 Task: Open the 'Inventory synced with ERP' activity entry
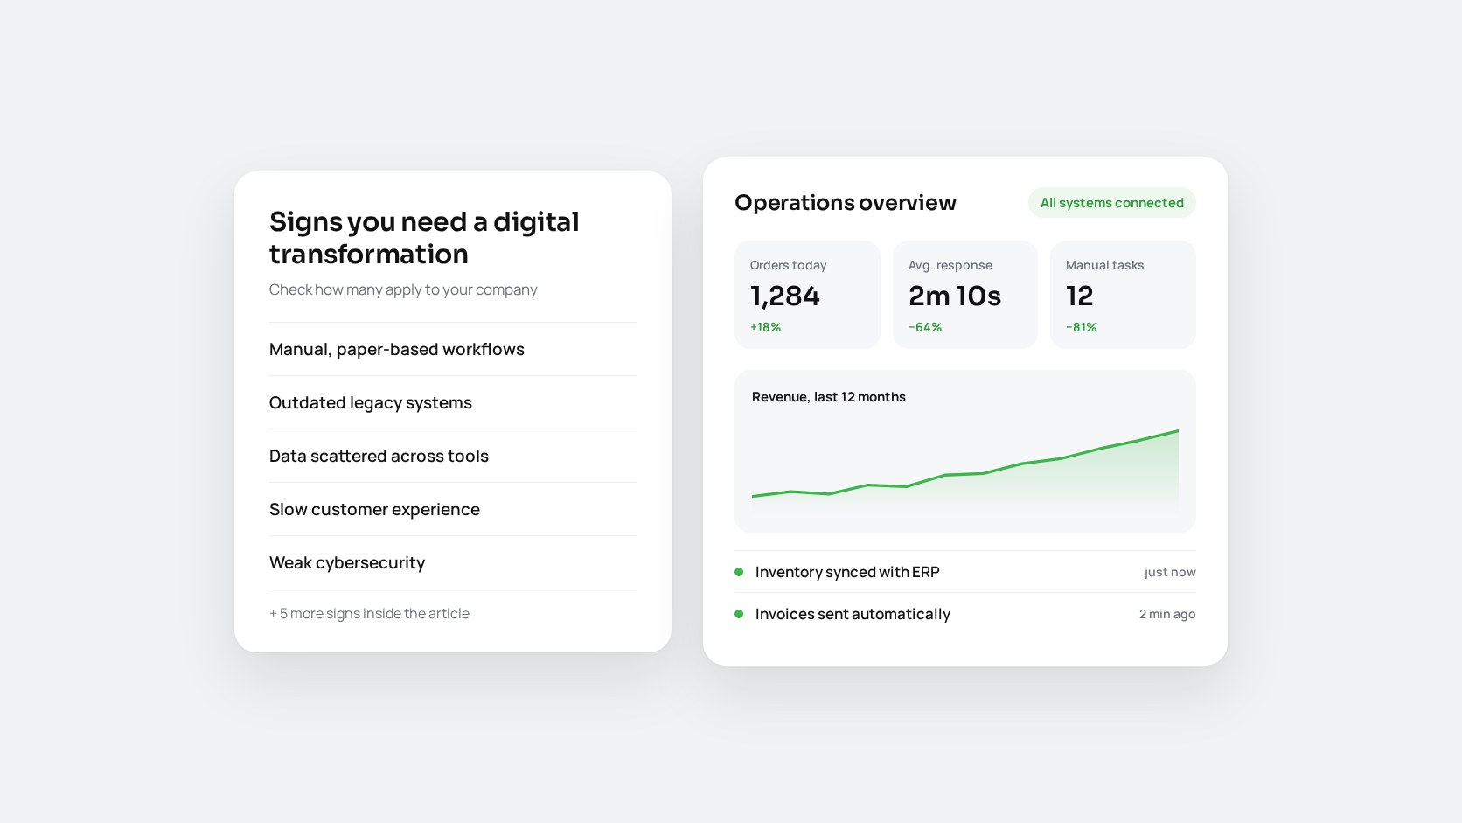965,572
